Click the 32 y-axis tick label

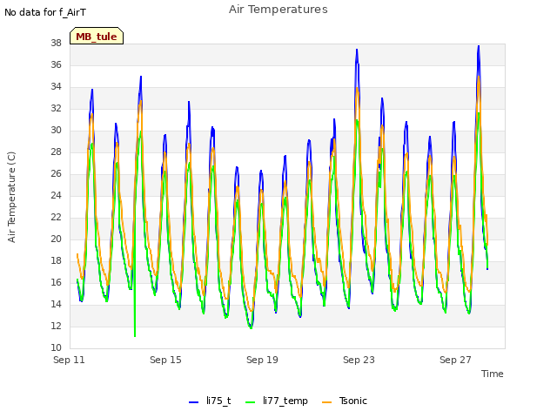(x=56, y=108)
